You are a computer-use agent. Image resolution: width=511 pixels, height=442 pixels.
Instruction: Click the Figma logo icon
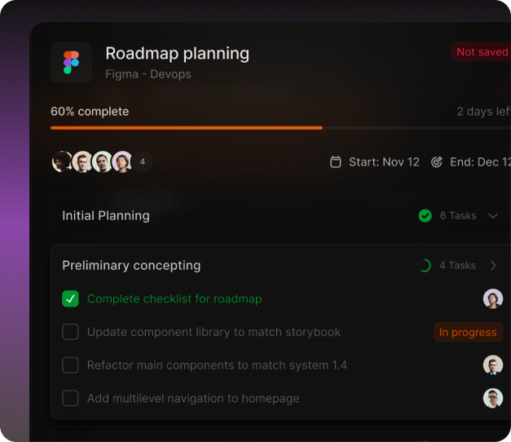[x=71, y=63]
